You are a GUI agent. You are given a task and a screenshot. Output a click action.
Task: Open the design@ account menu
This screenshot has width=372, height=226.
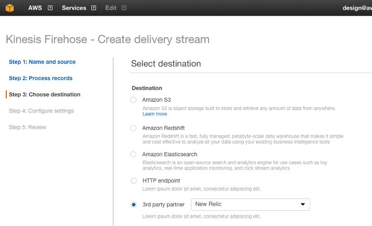(x=357, y=8)
